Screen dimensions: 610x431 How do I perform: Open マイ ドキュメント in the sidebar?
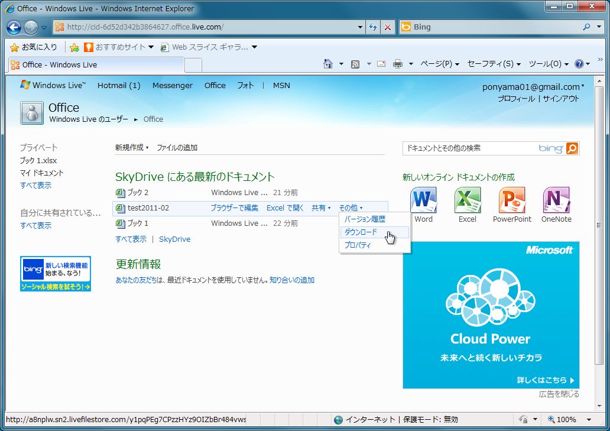[41, 173]
